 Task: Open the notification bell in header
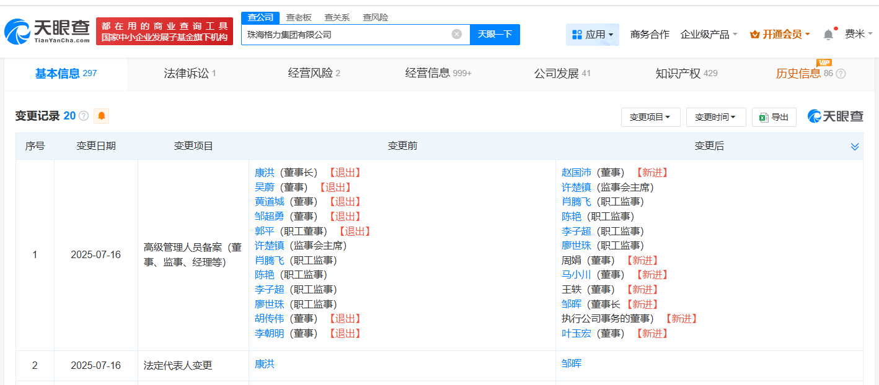click(x=828, y=35)
